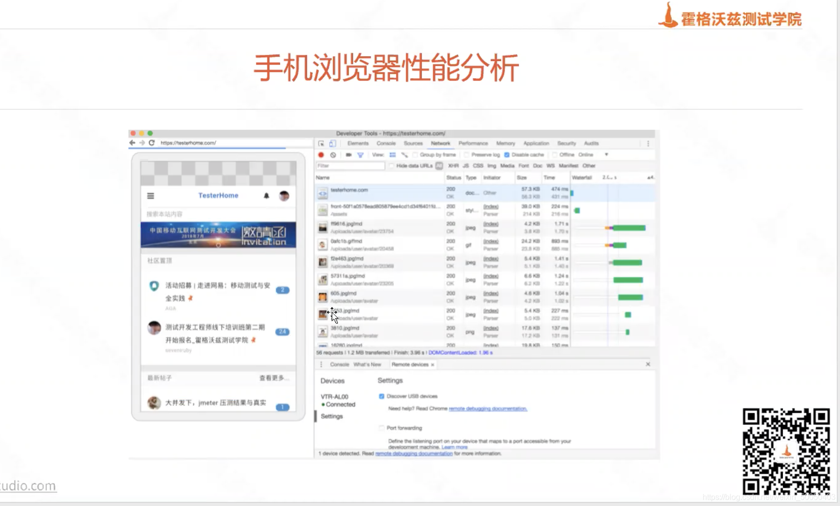Click the DOMContentLoaded status text
This screenshot has width=840, height=506.
click(461, 353)
